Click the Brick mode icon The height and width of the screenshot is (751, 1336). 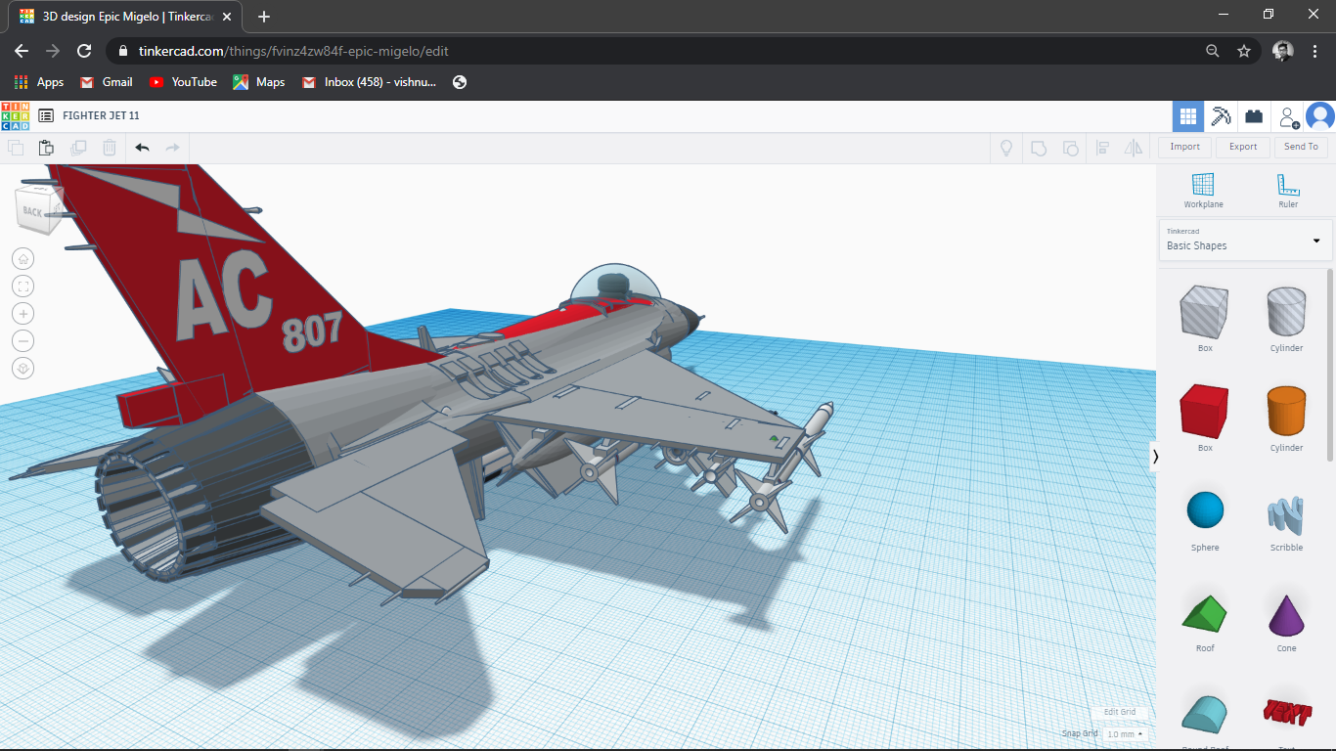1253,115
